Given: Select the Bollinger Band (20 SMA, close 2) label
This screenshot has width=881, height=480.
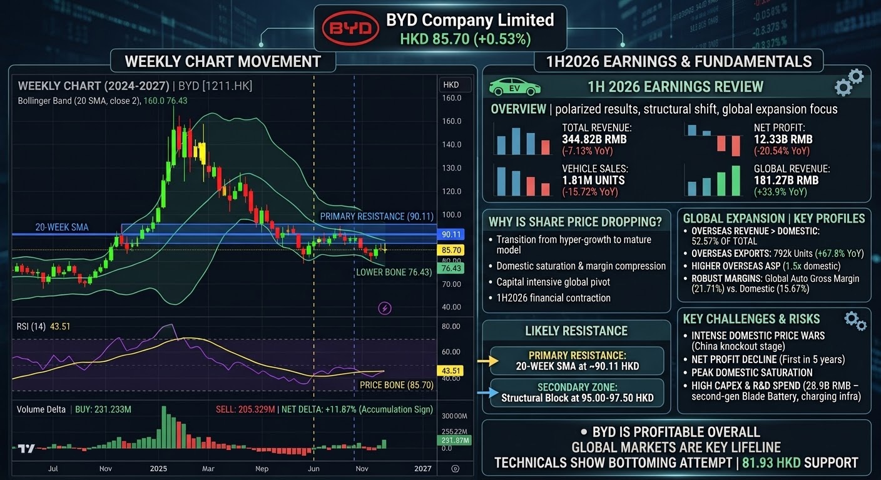Looking at the screenshot, I should (79, 100).
